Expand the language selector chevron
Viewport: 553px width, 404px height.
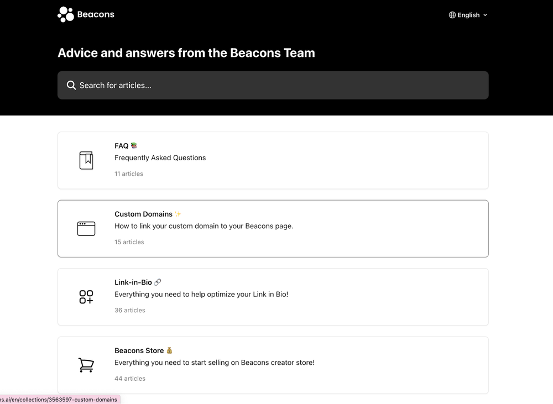click(485, 15)
